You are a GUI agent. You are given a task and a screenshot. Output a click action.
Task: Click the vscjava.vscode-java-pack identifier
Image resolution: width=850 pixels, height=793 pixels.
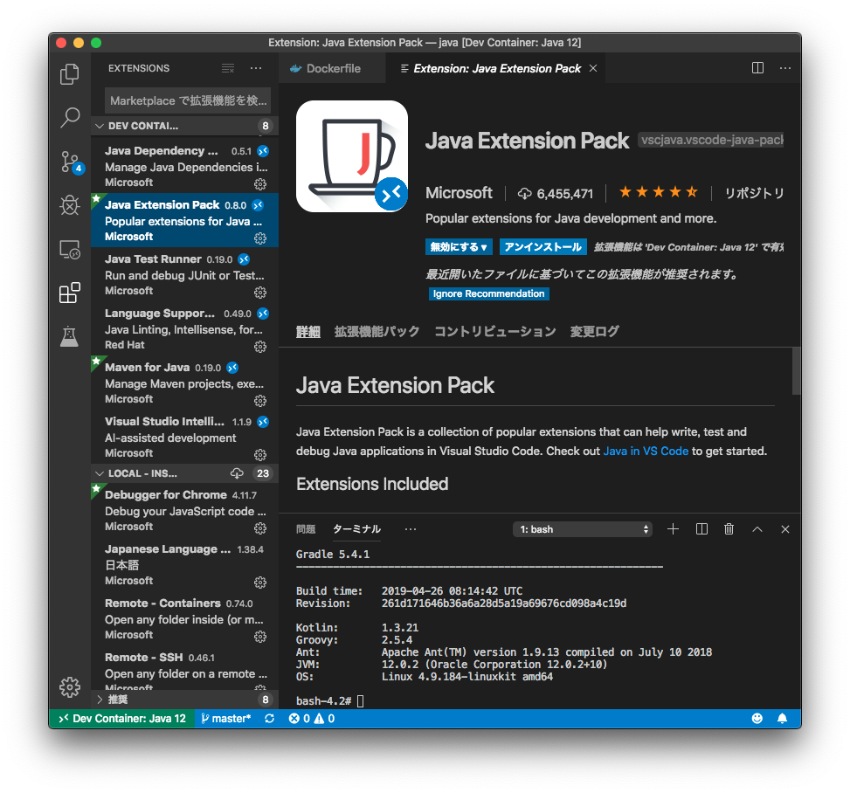[711, 140]
